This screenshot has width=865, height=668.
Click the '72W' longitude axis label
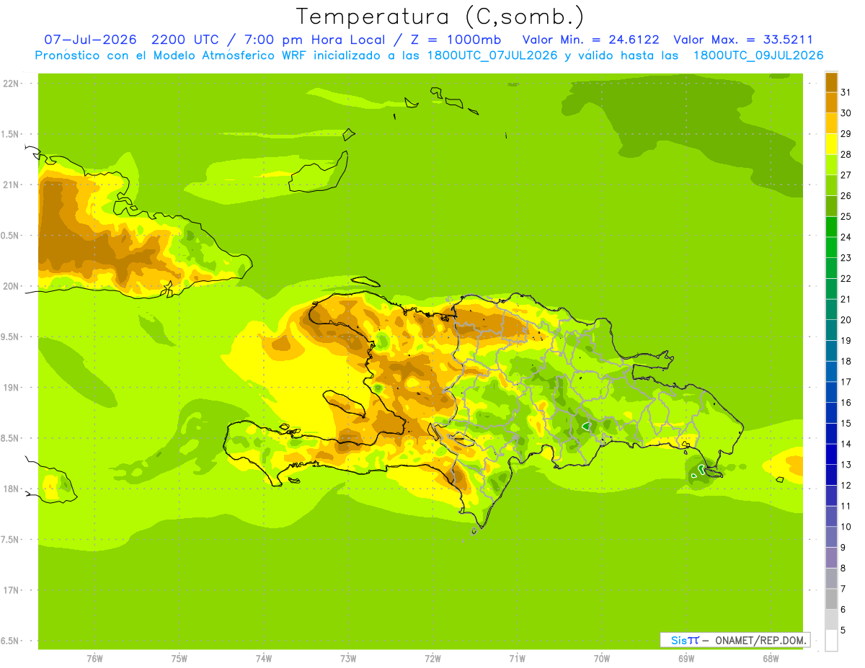(x=432, y=658)
